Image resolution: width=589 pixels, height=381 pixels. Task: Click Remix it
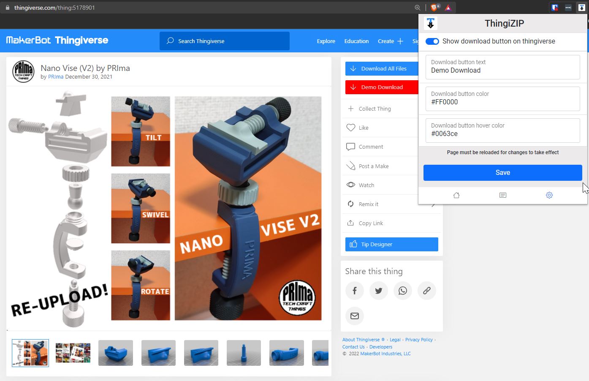[x=368, y=204]
